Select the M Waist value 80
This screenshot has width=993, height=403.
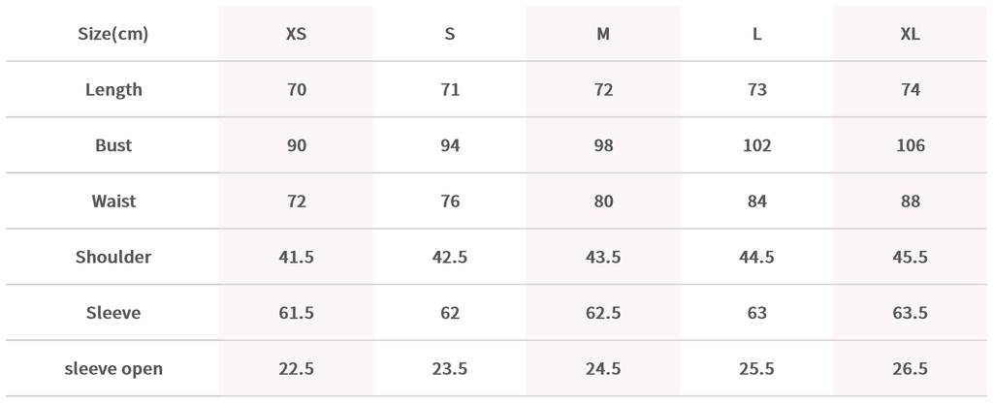tap(603, 201)
